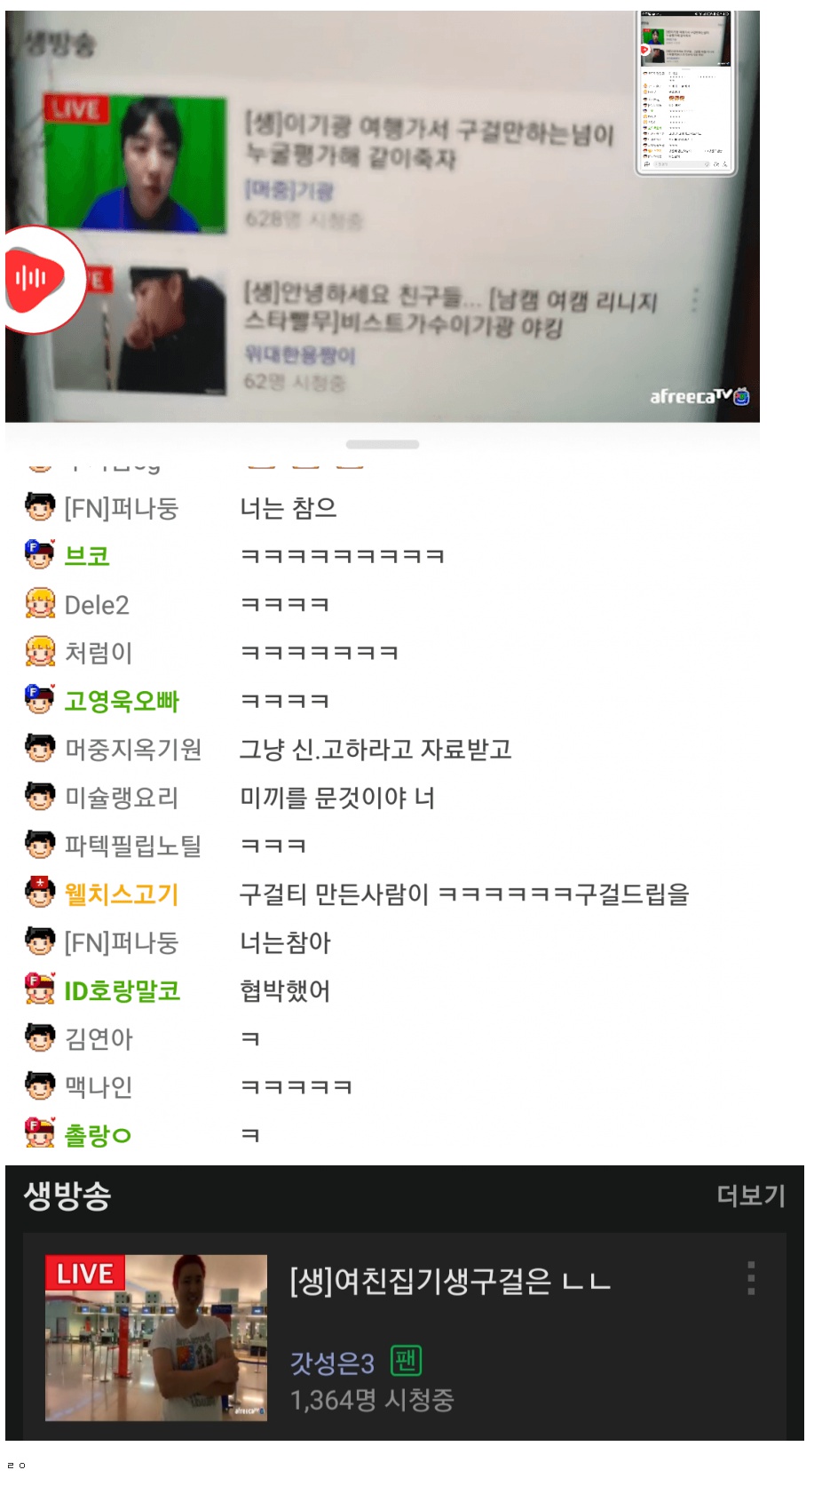Select the 생방송 section header
The image size is (822, 1486).
[x=67, y=1196]
